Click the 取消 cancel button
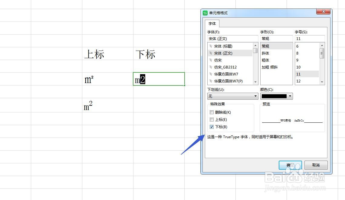This screenshot has height=200, width=345. 316,165
